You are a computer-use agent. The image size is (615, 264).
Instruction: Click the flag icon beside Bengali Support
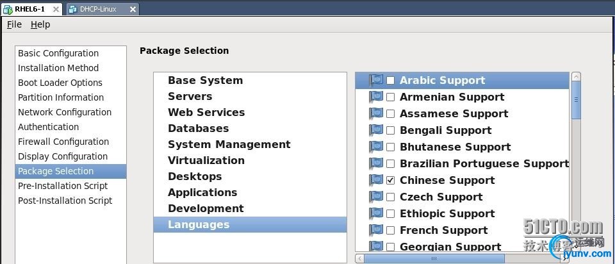pos(376,130)
